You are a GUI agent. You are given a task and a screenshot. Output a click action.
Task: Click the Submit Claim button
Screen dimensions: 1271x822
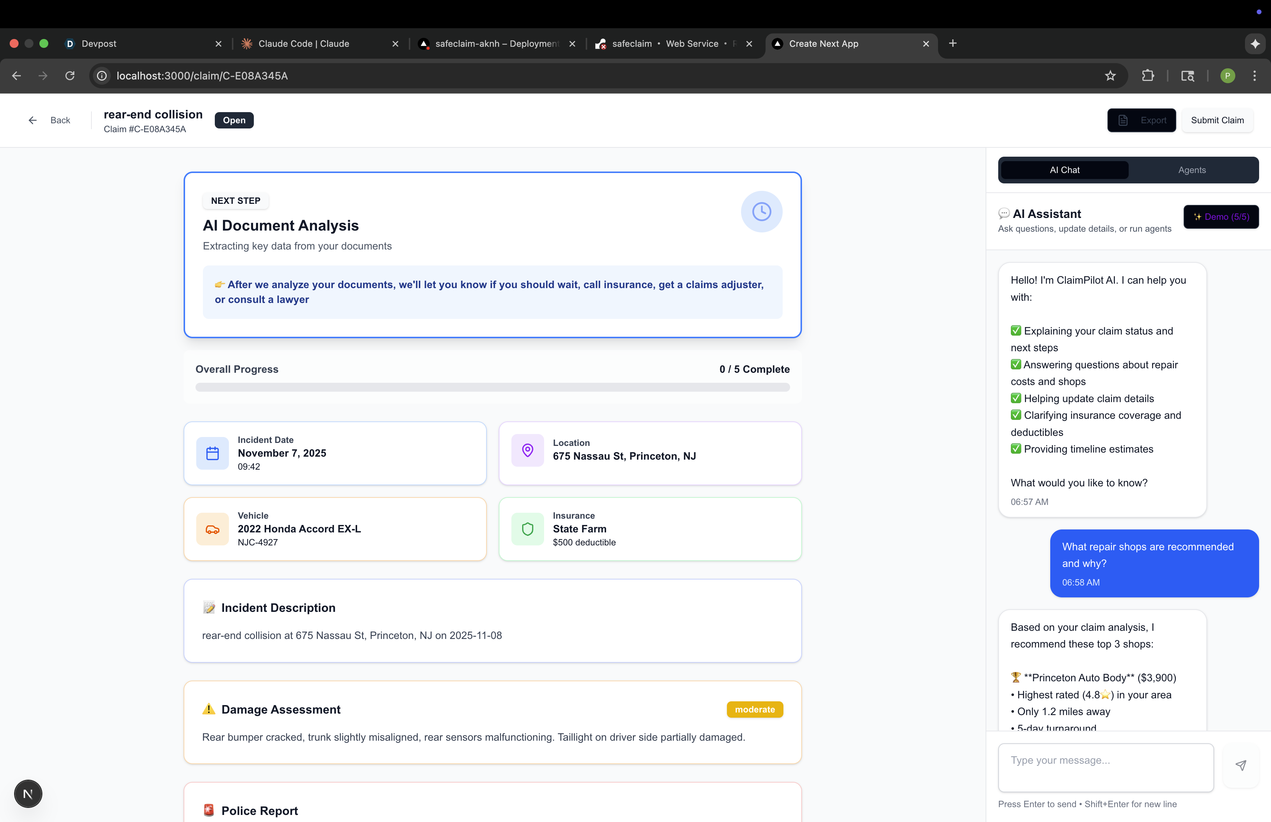(x=1217, y=120)
